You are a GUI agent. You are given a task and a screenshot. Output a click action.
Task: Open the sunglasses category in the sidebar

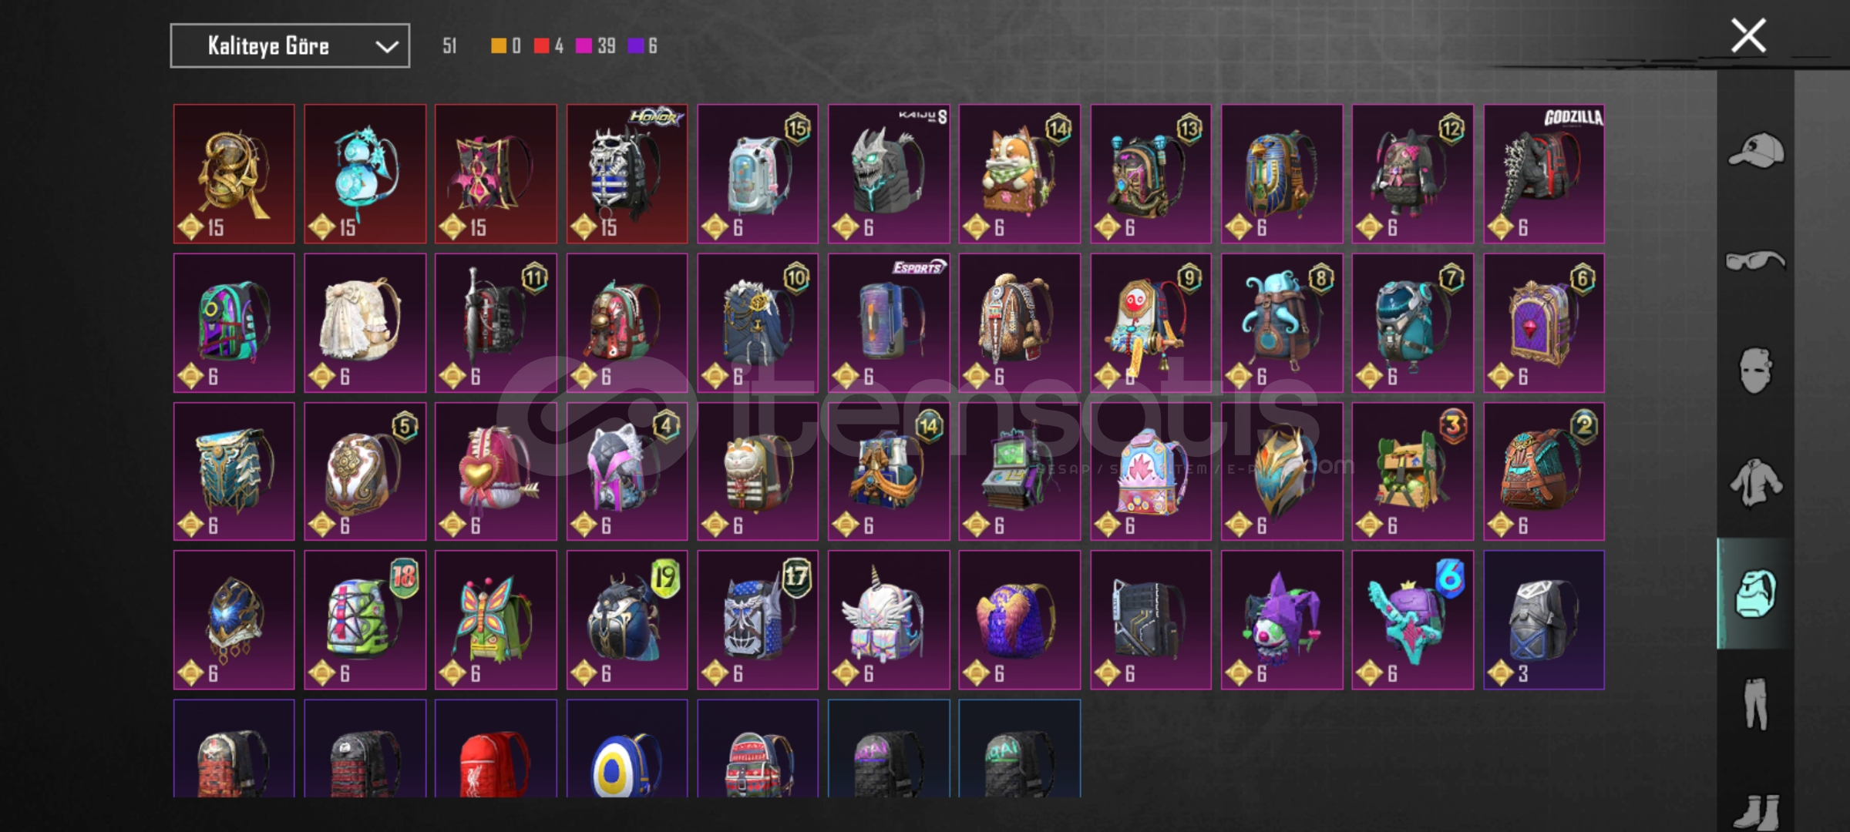(1756, 261)
